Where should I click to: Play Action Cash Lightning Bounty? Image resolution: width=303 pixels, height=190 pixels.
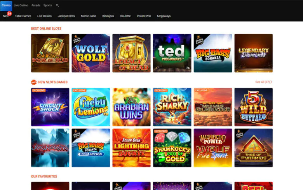(x=131, y=148)
